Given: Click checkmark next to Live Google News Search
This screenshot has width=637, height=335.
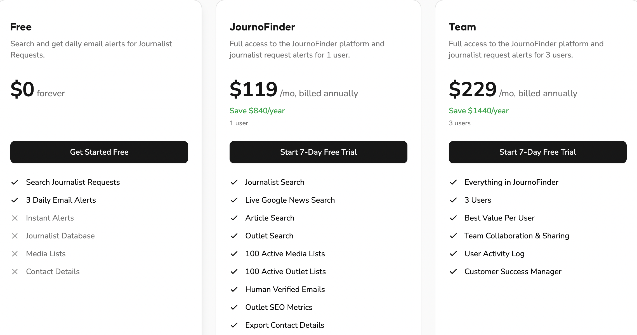Looking at the screenshot, I should [234, 200].
